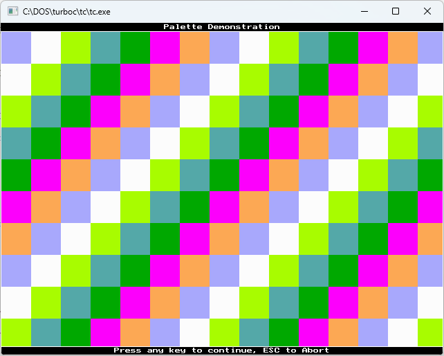Select the lime square in the grid's bottom-right corner
This screenshot has width=444, height=356.
pos(430,332)
